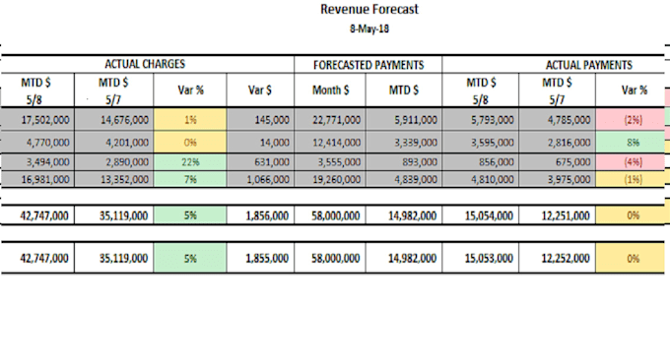Screen dimensions: 670x364
Task: Select cell with value 145,000
Action: click(x=260, y=120)
